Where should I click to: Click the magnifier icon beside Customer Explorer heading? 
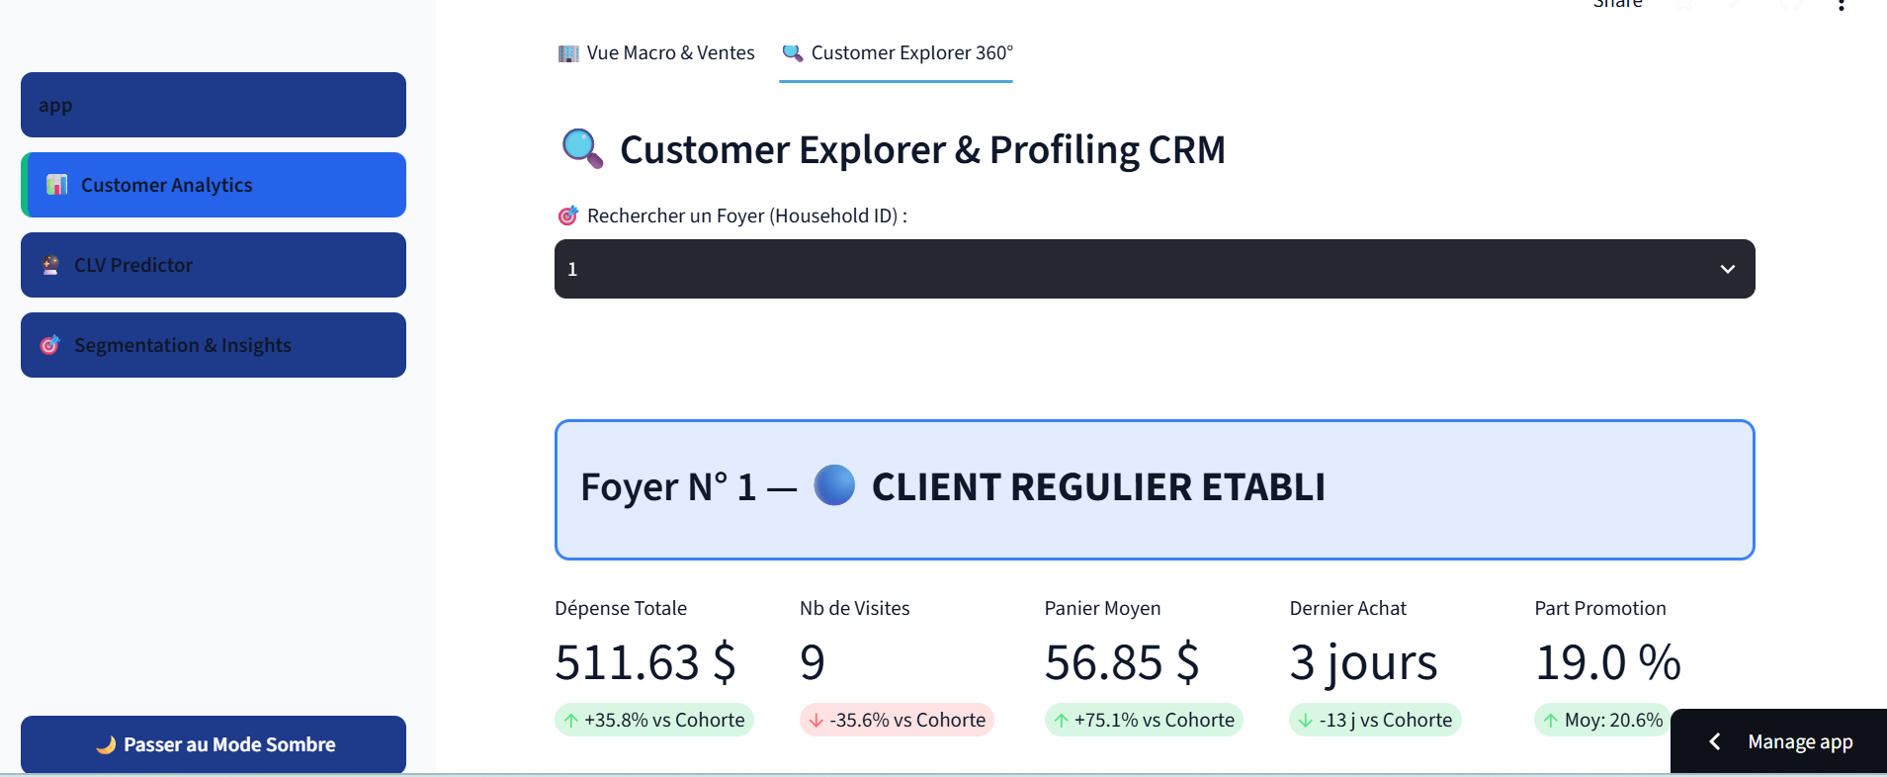[582, 149]
